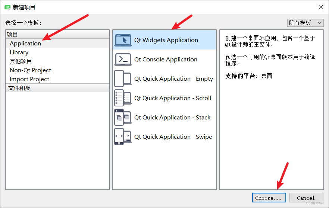Click the Qt Console Application terminal icon

(x=123, y=60)
